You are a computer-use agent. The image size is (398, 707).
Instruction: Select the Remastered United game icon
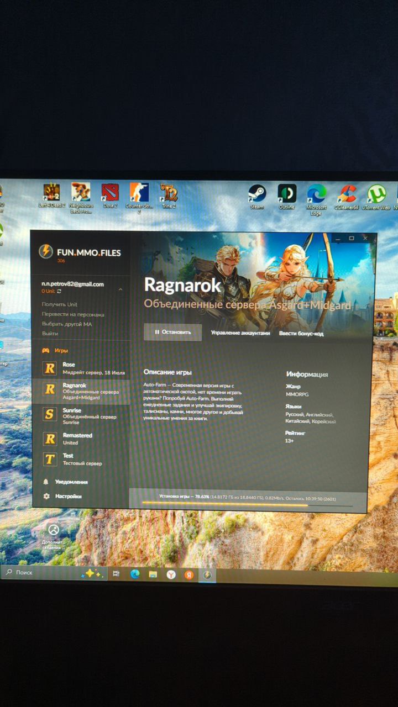[x=50, y=439]
